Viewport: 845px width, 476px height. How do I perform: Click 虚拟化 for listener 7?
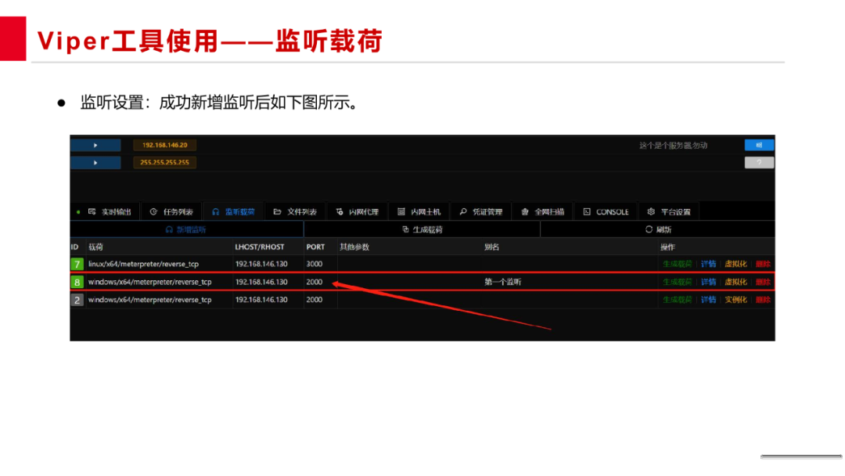pos(735,264)
